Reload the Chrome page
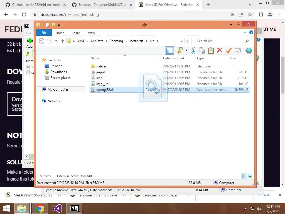This screenshot has height=214, width=285. 24,14
